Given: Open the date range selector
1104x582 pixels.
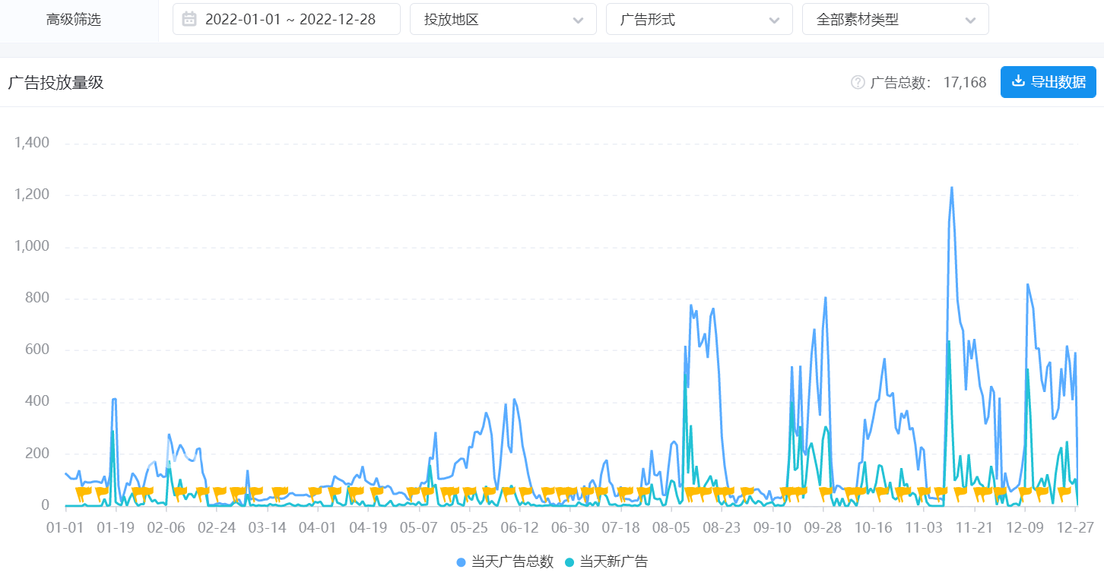Looking at the screenshot, I should click(285, 18).
